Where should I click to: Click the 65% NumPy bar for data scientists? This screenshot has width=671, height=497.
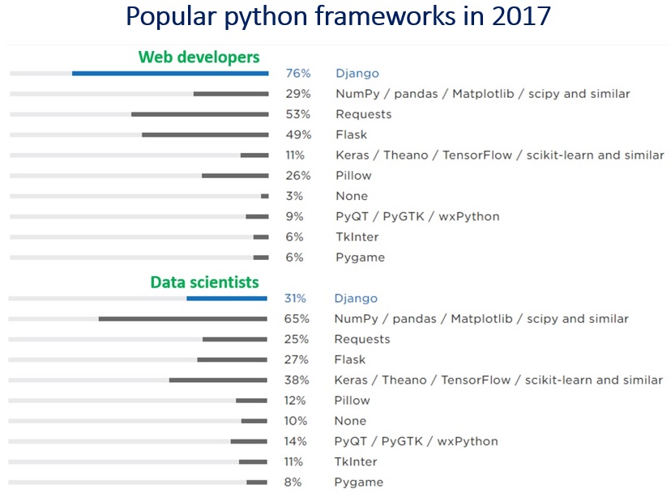pos(183,319)
